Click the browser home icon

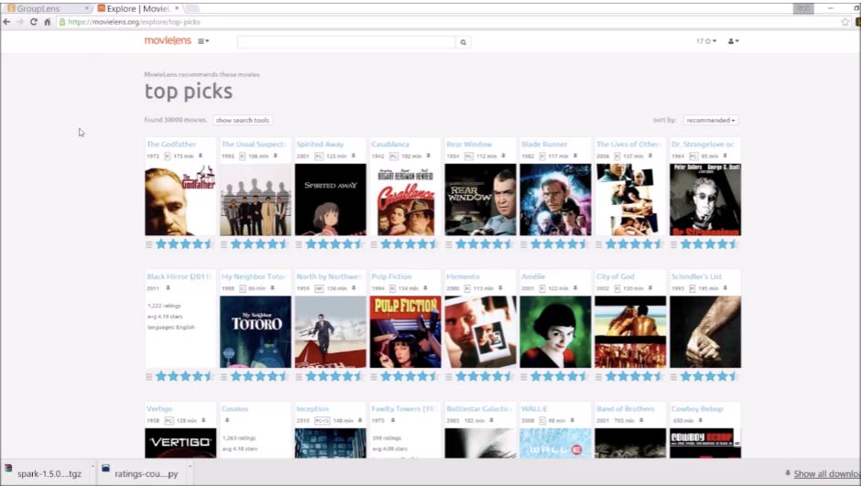pos(48,22)
